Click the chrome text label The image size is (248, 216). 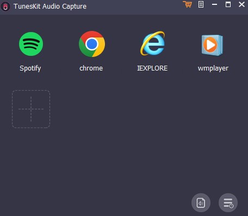91,68
